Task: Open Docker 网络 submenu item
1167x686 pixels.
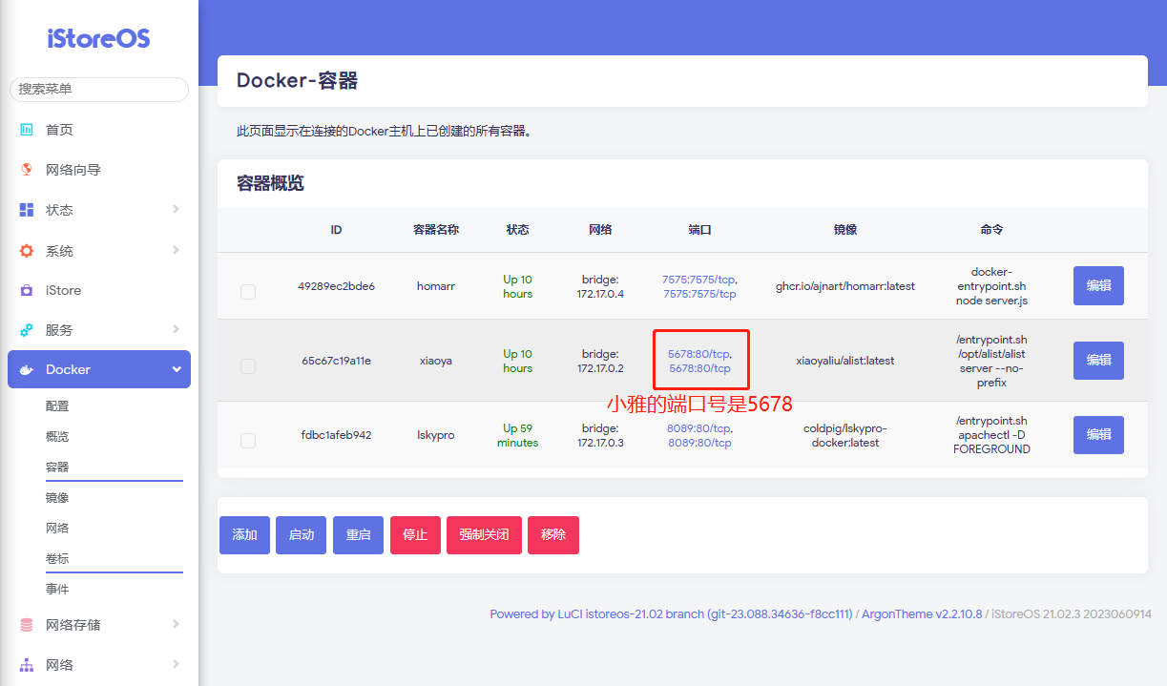Action: [57, 529]
